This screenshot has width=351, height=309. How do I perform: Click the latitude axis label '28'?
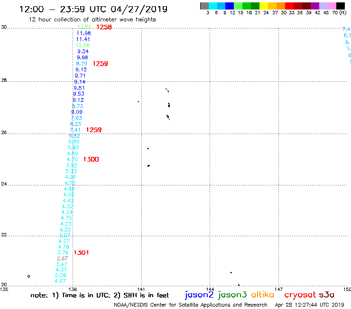pos(4,80)
